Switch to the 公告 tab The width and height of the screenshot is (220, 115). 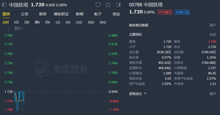click(x=25, y=14)
